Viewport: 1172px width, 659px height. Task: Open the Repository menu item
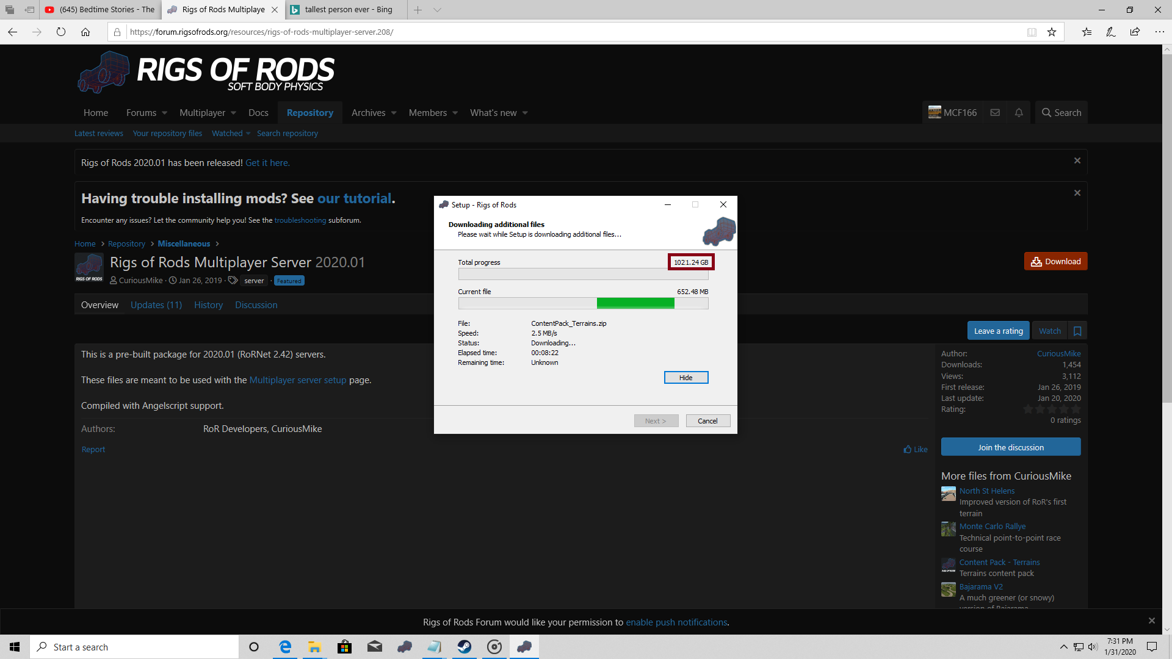click(x=310, y=112)
